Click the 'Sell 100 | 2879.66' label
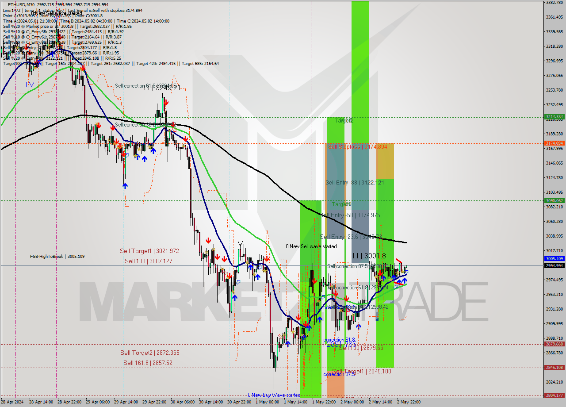The image size is (566, 407). (x=361, y=348)
